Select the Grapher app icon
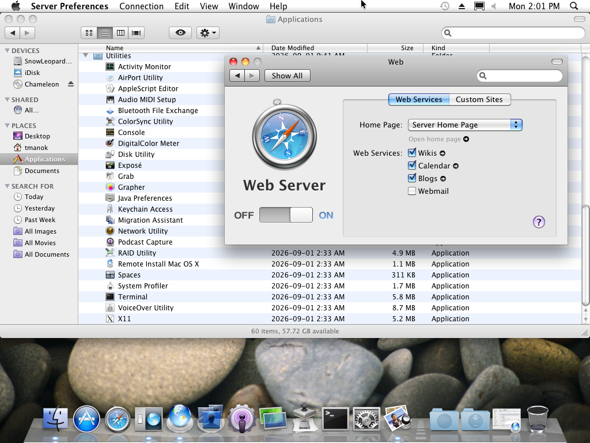This screenshot has height=443, width=590. pos(110,187)
